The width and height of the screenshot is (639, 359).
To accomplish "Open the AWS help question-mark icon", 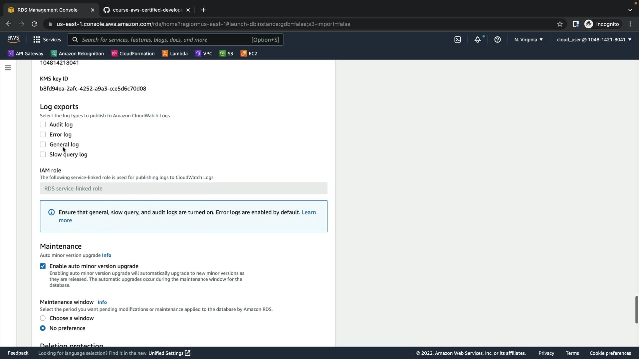I will tap(498, 40).
